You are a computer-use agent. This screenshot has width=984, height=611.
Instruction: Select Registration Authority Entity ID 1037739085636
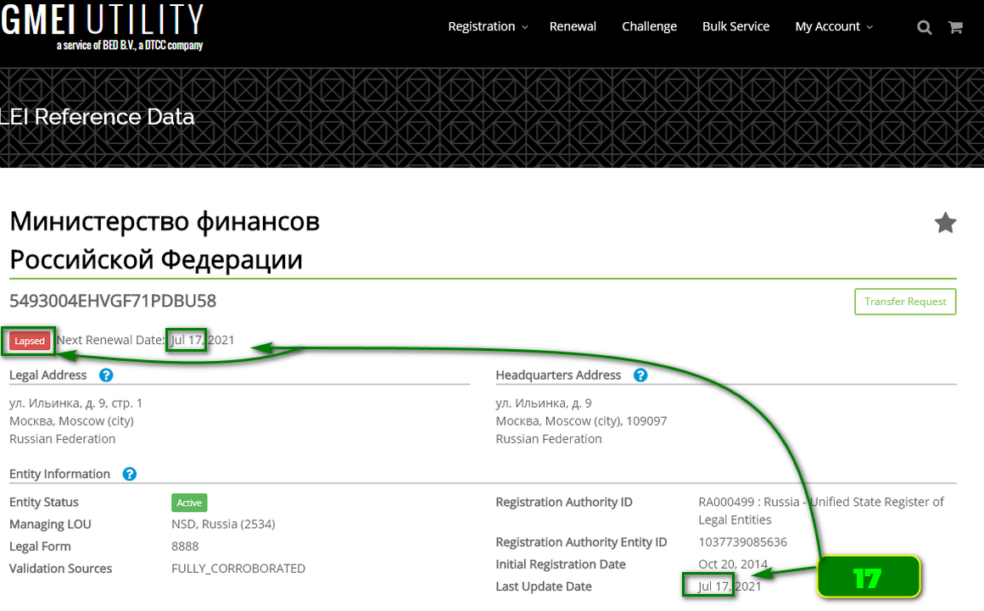pos(742,542)
